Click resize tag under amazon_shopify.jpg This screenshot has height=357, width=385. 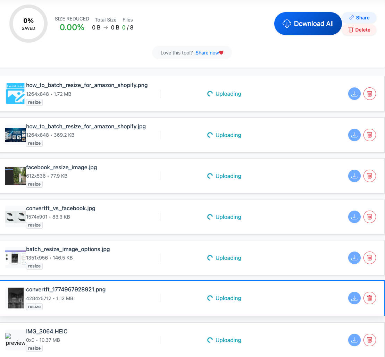coord(34,143)
